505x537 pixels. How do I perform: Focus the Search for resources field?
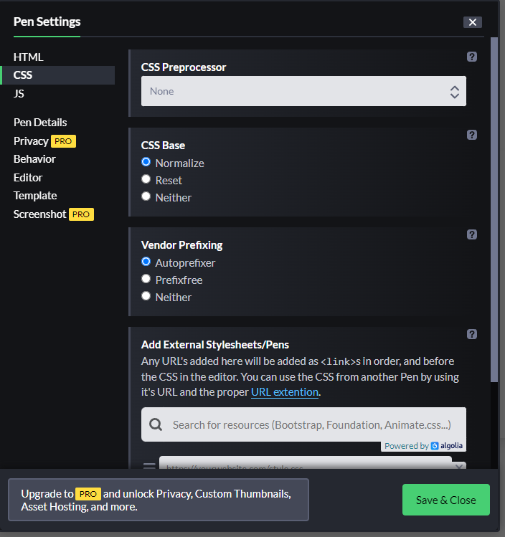pos(303,424)
